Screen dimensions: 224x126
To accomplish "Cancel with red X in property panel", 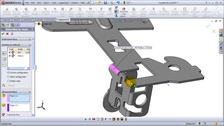I will (7, 34).
